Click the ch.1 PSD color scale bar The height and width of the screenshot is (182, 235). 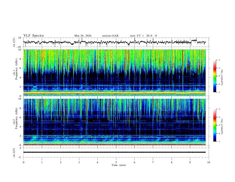tap(215, 76)
